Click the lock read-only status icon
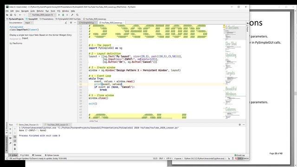 coord(229,159)
